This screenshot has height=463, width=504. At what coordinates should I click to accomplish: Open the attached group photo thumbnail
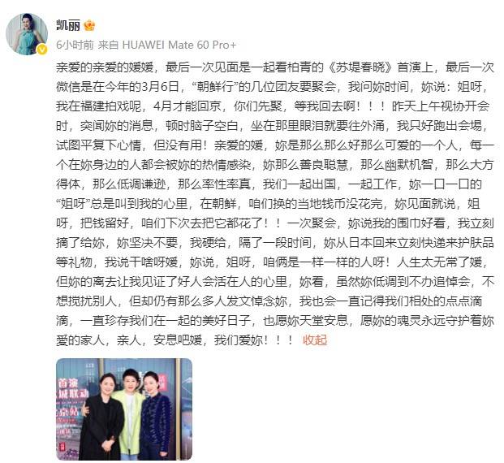(124, 409)
